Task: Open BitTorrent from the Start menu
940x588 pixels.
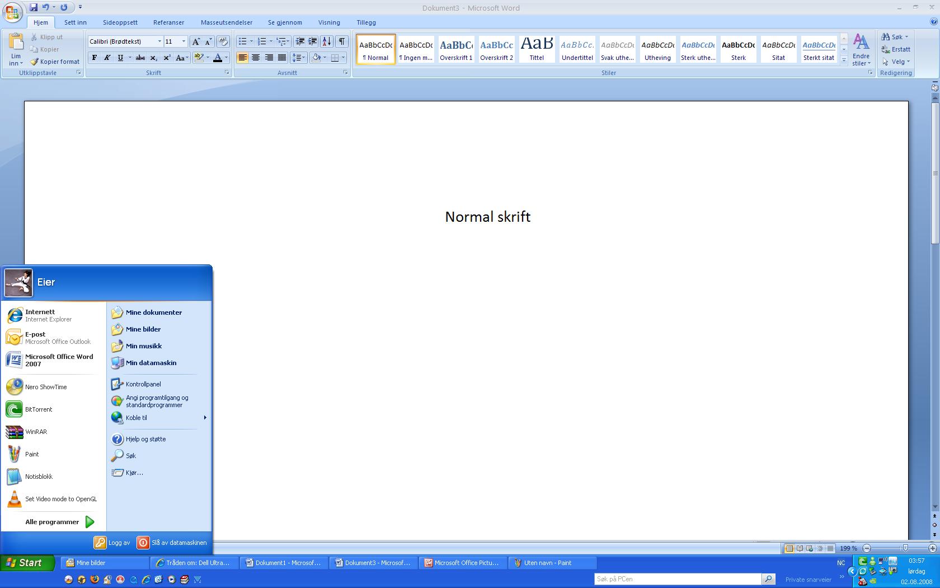Action: tap(54, 409)
